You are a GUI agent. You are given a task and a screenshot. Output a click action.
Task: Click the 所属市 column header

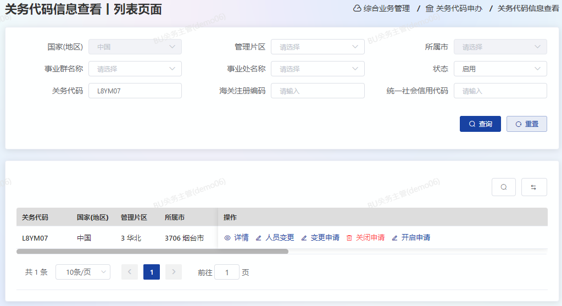(x=175, y=218)
